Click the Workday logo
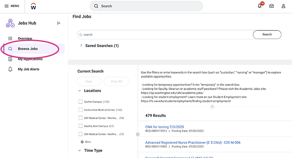The image size is (292, 158). click(x=33, y=6)
